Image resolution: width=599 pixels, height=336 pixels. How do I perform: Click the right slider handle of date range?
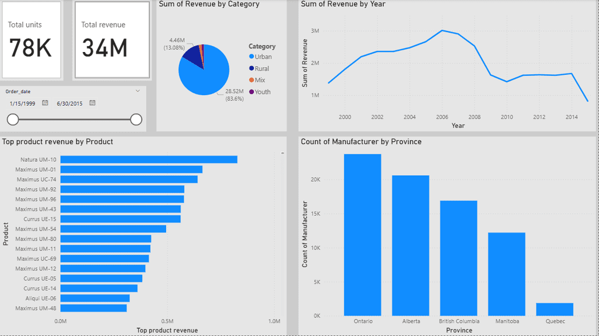tap(136, 120)
